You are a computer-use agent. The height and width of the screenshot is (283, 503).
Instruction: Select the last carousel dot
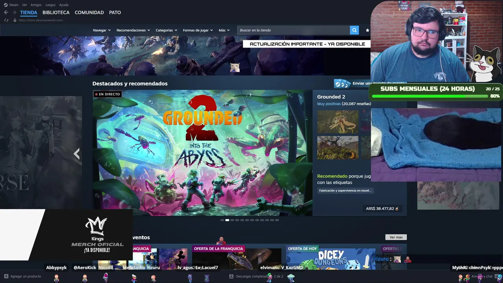click(x=277, y=220)
